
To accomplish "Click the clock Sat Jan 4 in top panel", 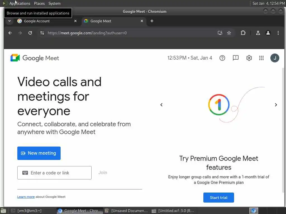I will coord(268,3).
